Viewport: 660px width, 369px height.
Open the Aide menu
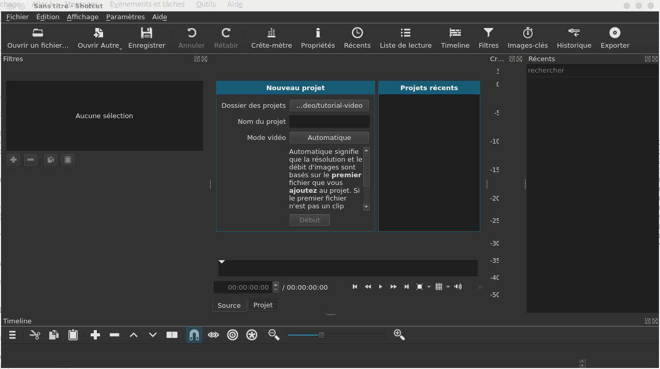[x=160, y=17]
